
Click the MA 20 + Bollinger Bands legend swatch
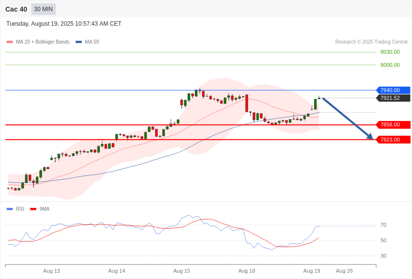pos(10,42)
